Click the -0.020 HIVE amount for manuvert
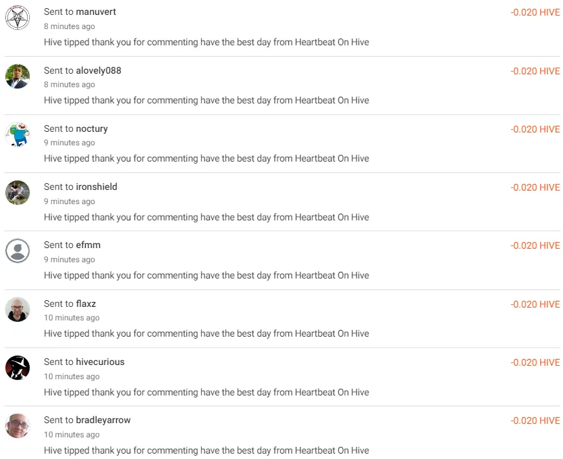This screenshot has width=563, height=459. 535,12
